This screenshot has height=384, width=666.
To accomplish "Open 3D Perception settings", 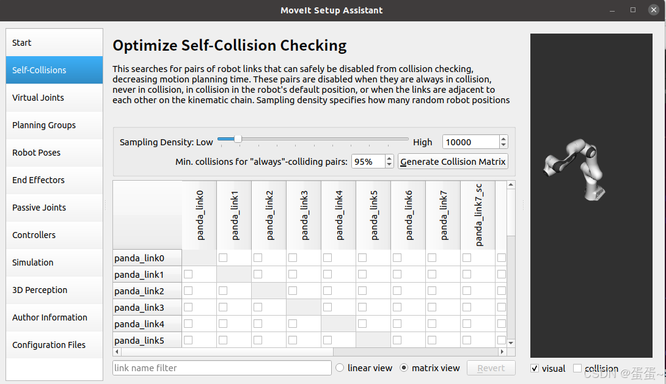I will click(x=54, y=290).
